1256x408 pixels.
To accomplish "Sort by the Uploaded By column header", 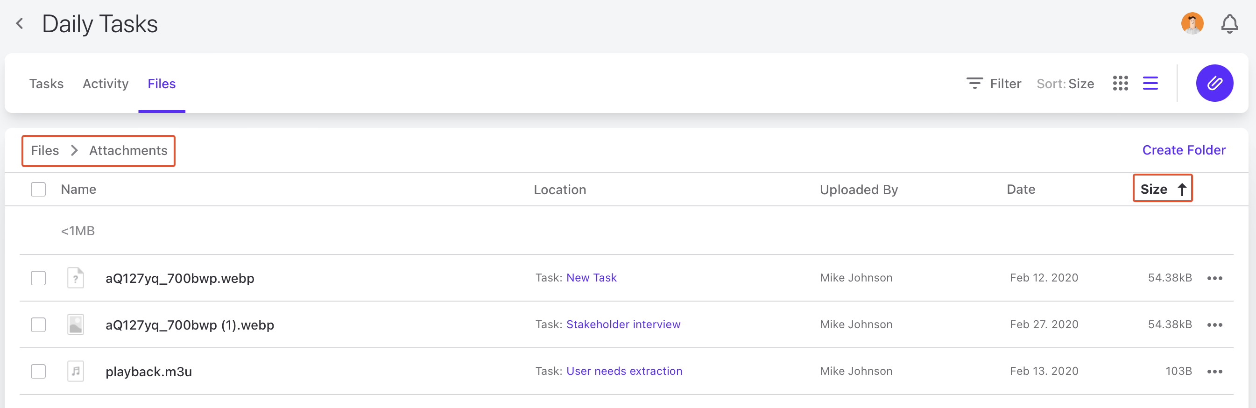I will point(859,190).
